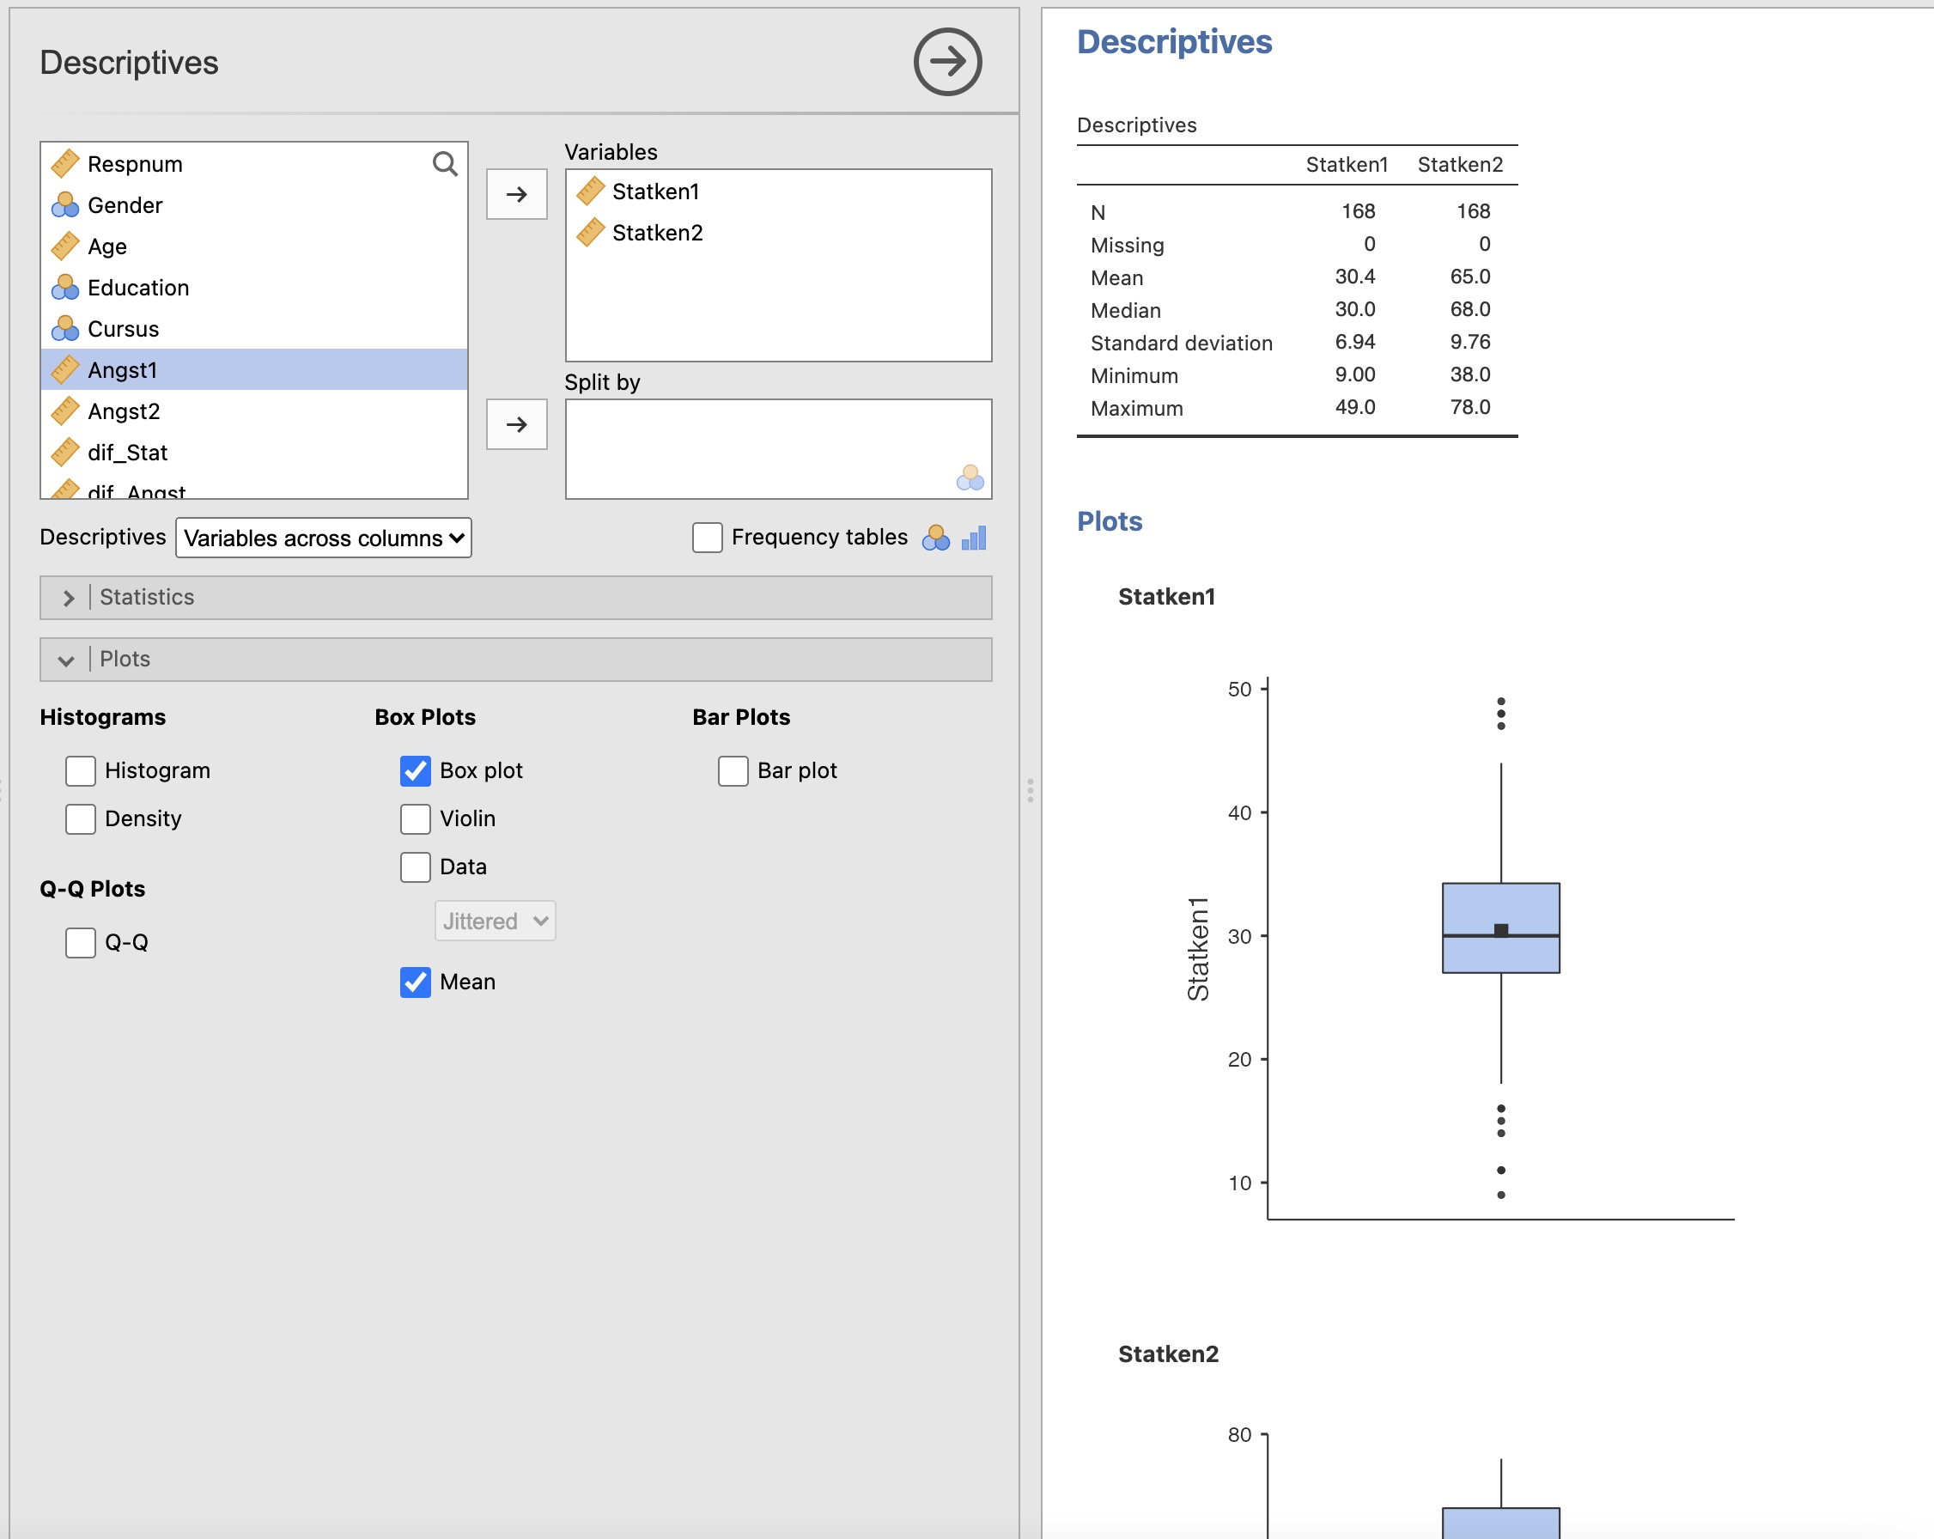Viewport: 1934px width, 1539px height.
Task: Select the Gender nominal variable
Action: (125, 205)
